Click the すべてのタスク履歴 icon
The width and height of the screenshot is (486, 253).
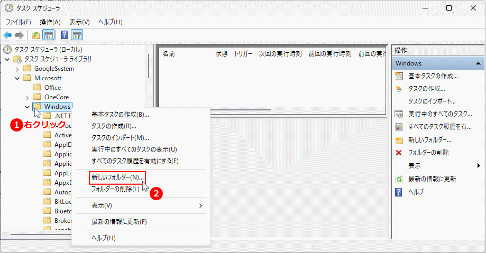(399, 127)
